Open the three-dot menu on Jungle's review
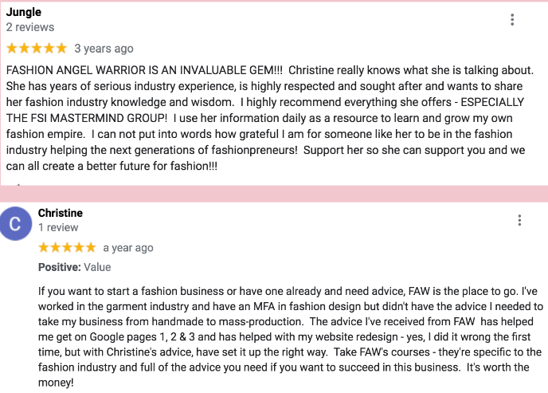This screenshot has height=393, width=548. pos(512,20)
